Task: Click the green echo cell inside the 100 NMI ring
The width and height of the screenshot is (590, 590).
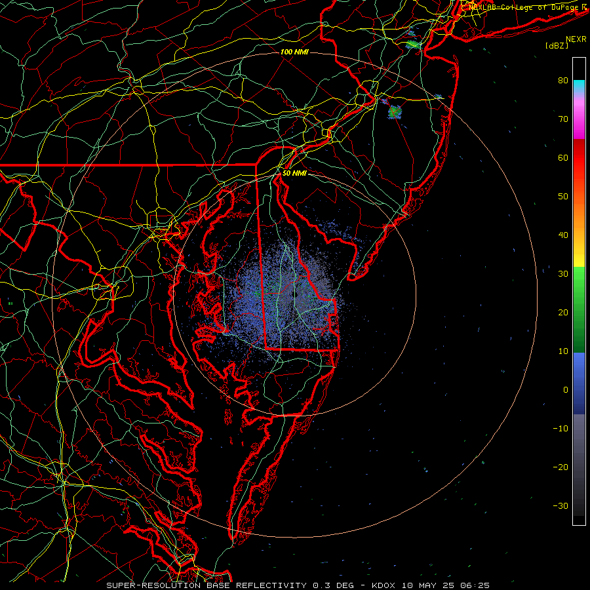Action: click(x=395, y=111)
